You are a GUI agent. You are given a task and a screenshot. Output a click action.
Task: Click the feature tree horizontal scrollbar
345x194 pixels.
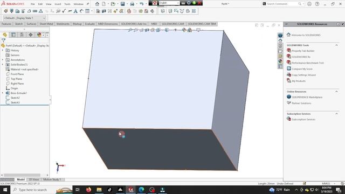22,175
